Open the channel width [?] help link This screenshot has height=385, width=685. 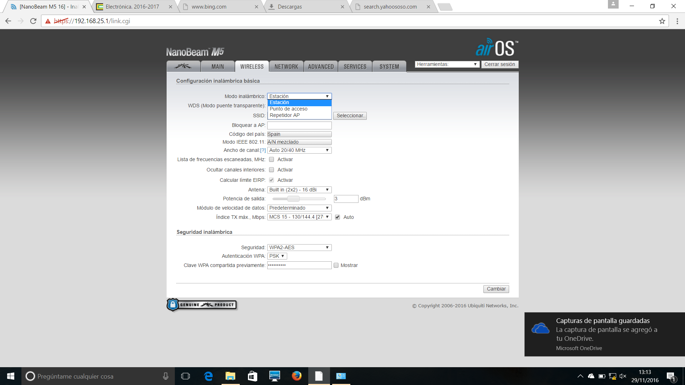click(x=263, y=150)
